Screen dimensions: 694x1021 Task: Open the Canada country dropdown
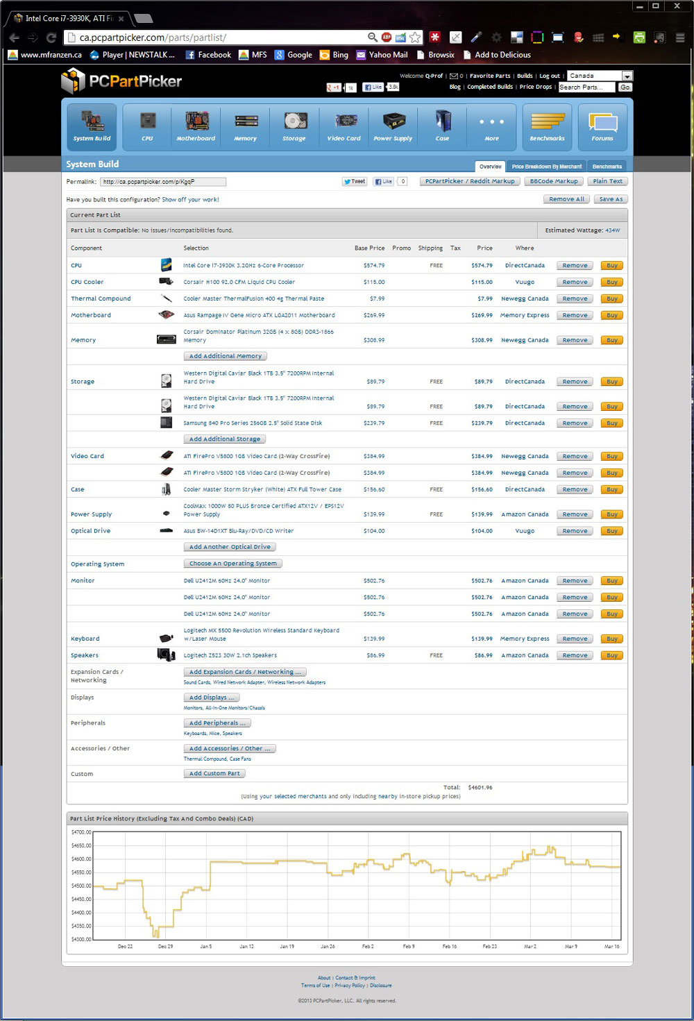(x=600, y=76)
